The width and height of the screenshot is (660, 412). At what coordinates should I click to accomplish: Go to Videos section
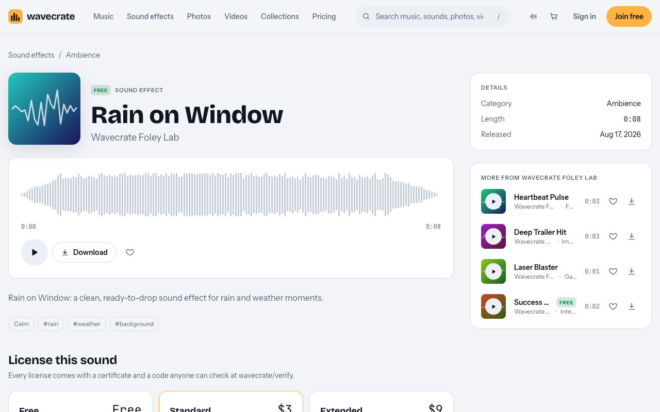236,16
